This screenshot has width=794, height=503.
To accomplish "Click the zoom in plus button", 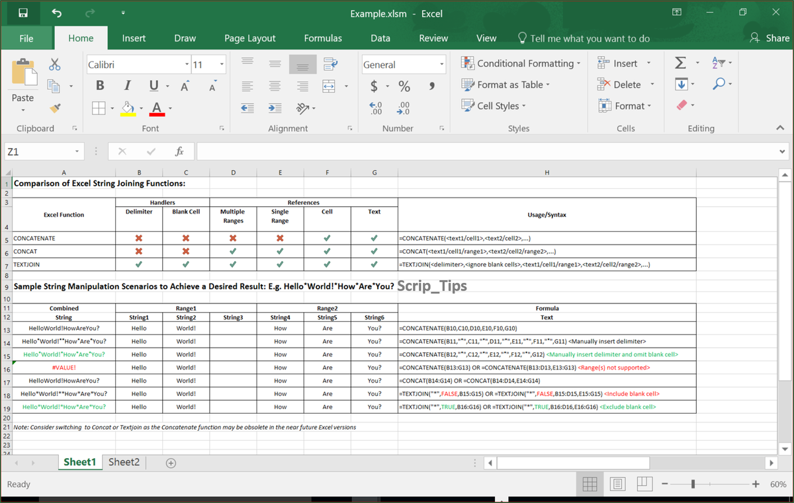I will (756, 484).
